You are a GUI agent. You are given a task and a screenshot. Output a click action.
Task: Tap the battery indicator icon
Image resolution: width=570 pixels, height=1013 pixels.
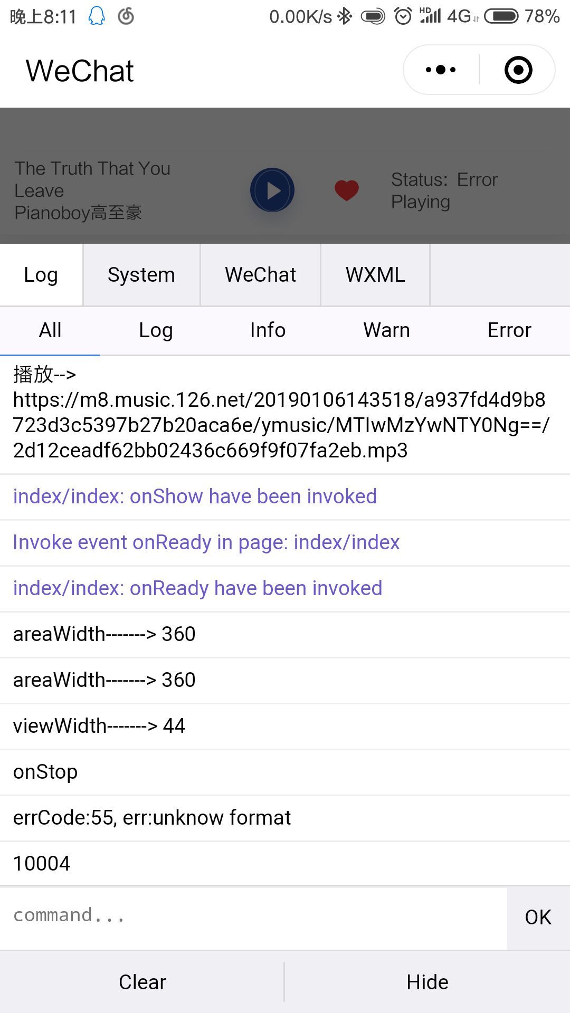501,16
